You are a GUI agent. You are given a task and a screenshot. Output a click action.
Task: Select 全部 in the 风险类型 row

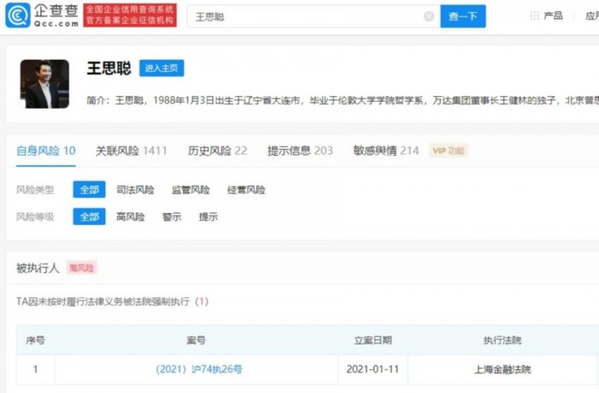coord(89,190)
